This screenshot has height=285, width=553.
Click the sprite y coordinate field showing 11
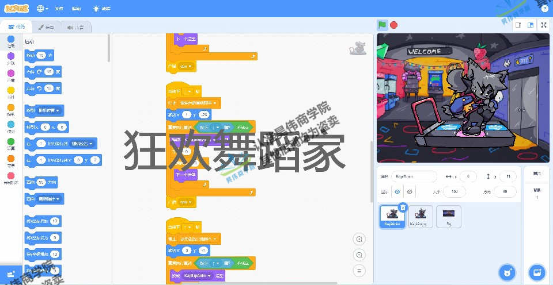tap(508, 176)
